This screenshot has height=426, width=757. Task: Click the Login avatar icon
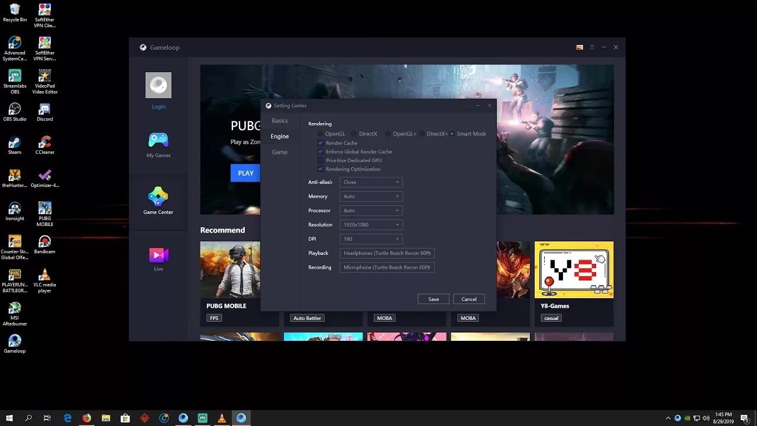(x=158, y=85)
